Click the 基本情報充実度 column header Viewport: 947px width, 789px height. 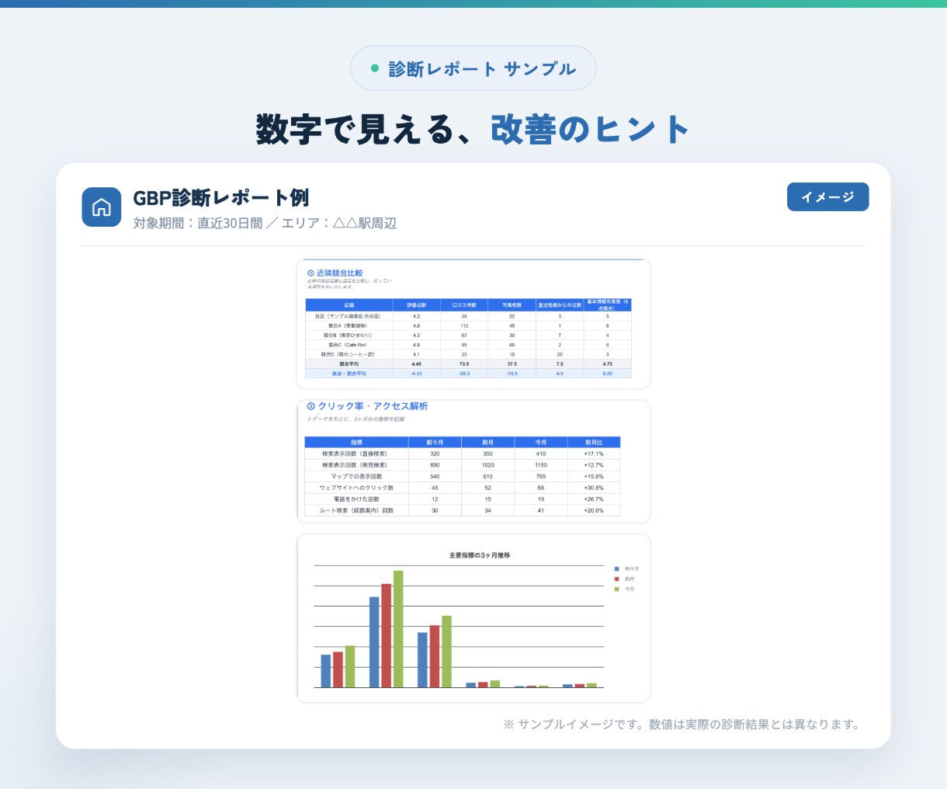(608, 305)
